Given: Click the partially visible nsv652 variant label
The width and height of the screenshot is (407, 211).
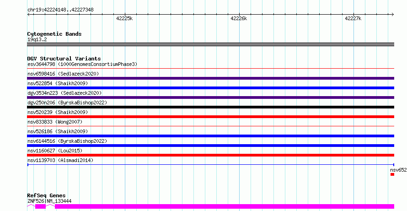Looking at the screenshot, I should tap(398, 170).
